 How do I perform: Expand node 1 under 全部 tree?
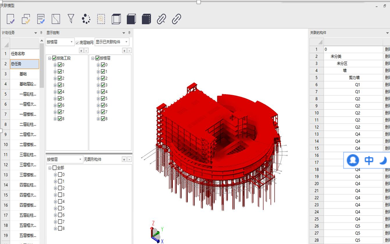pyautogui.click(x=56, y=182)
